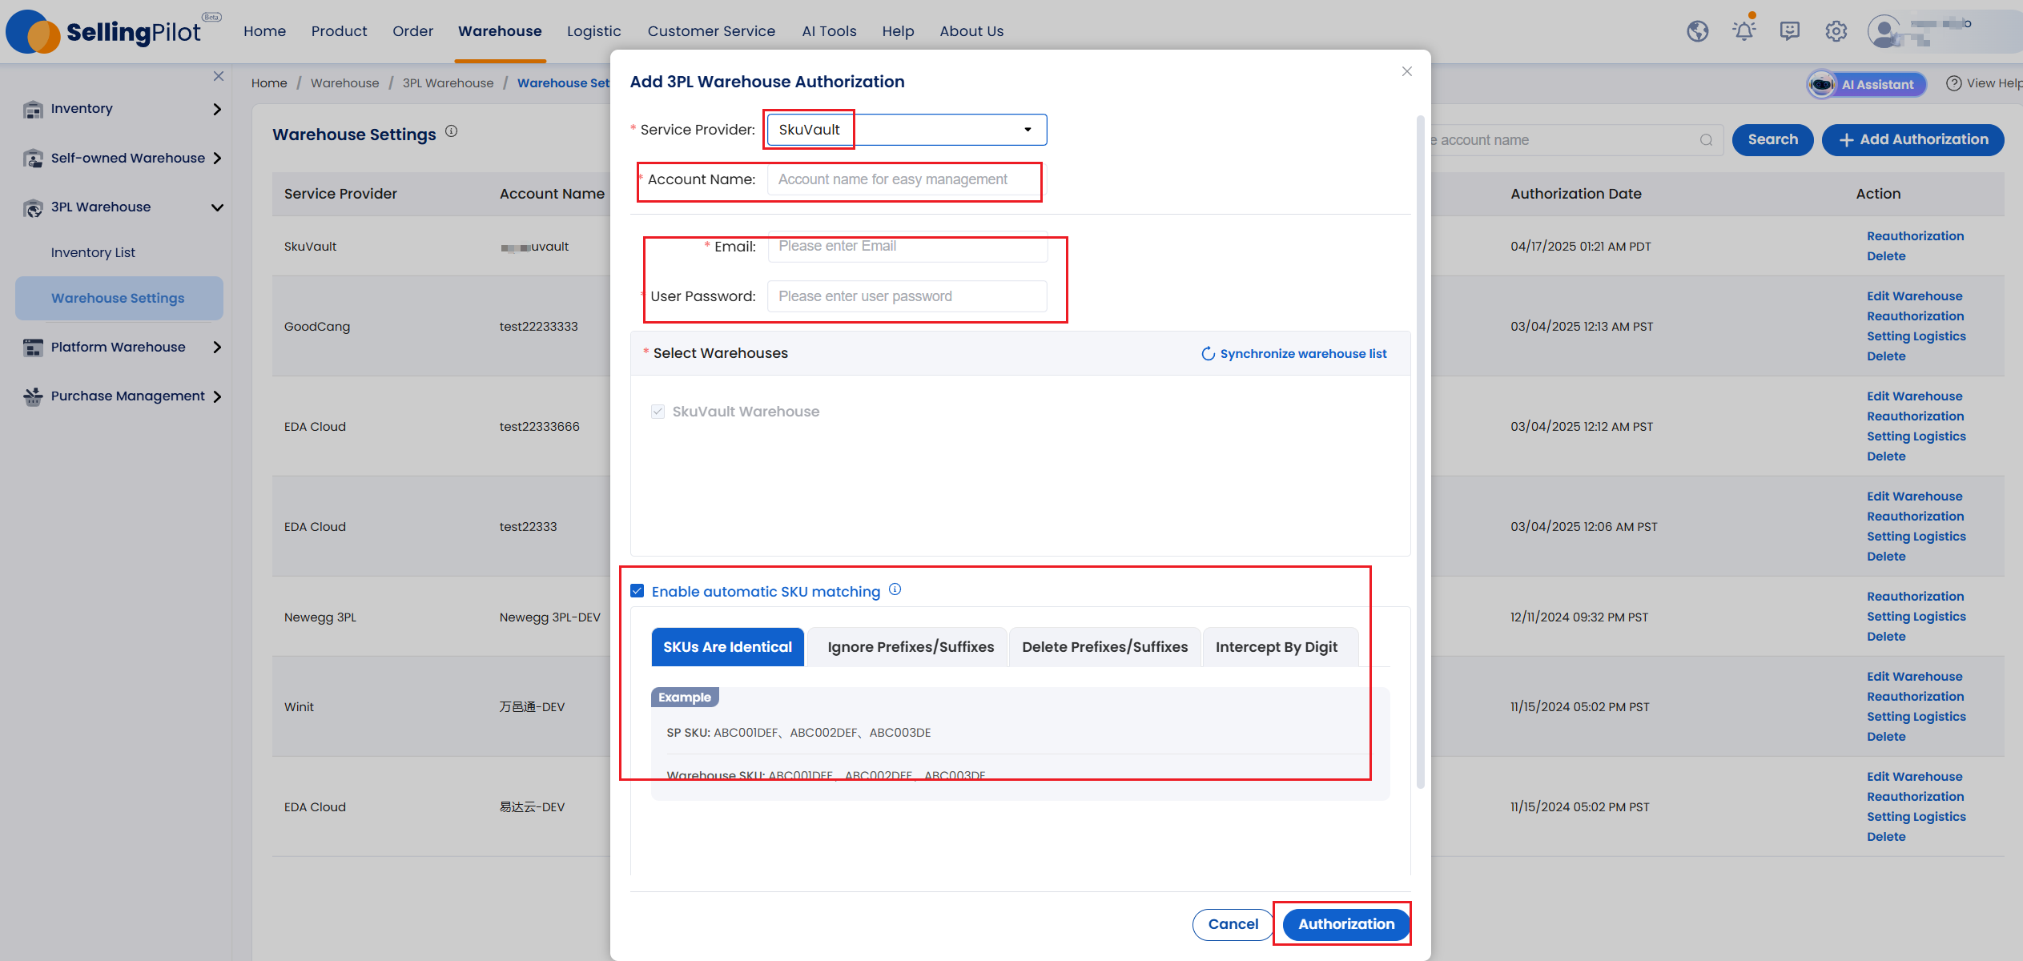2023x961 pixels.
Task: Click the 3PL Warehouse breadcrumb link
Action: coord(448,83)
